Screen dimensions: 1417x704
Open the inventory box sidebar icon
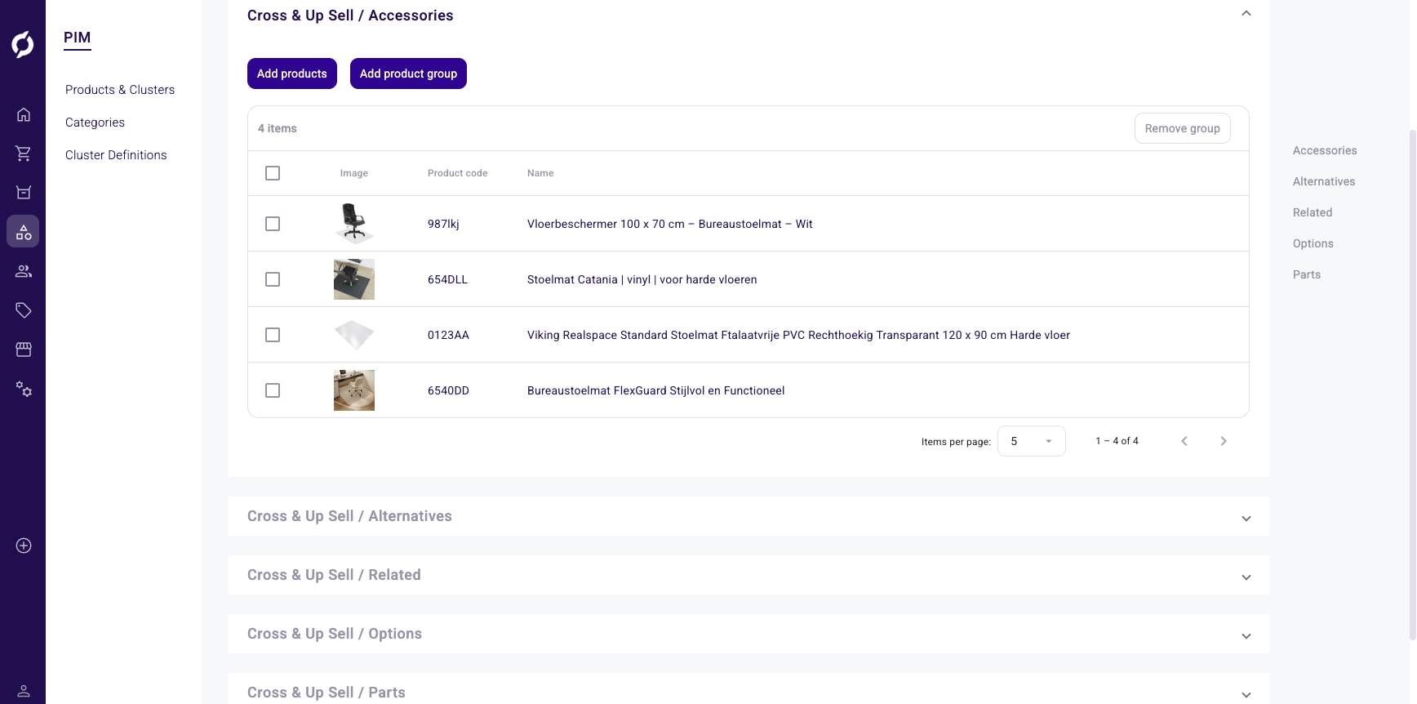pyautogui.click(x=24, y=193)
